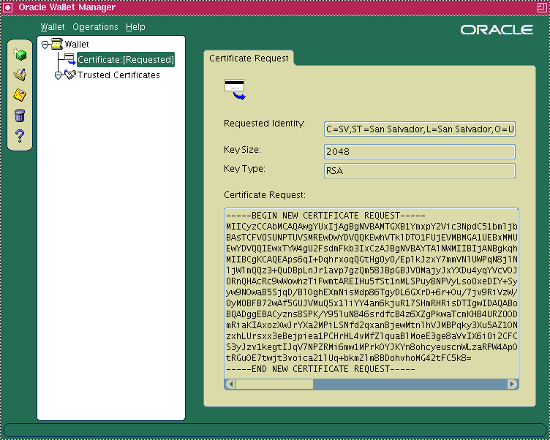This screenshot has width=550, height=440.
Task: Click the Delete wallet trash icon
Action: [20, 115]
